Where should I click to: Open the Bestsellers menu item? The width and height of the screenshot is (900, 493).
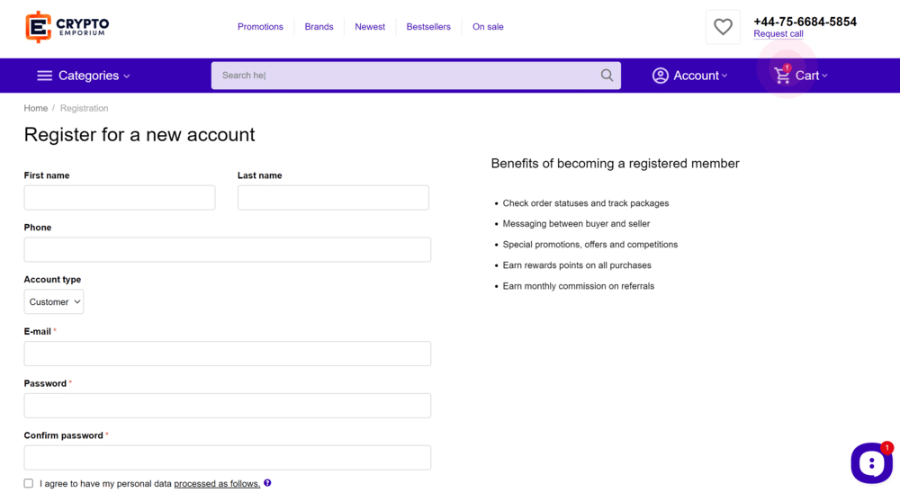pos(428,26)
